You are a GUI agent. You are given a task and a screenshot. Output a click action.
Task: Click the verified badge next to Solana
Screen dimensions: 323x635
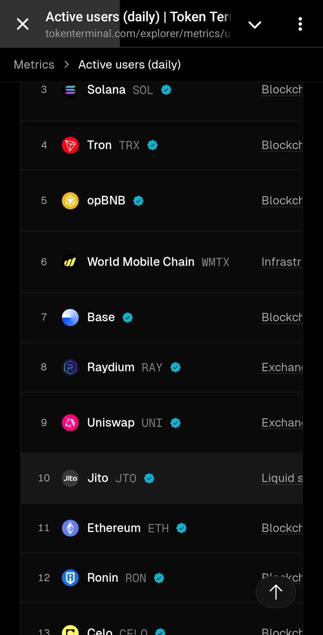(x=166, y=90)
